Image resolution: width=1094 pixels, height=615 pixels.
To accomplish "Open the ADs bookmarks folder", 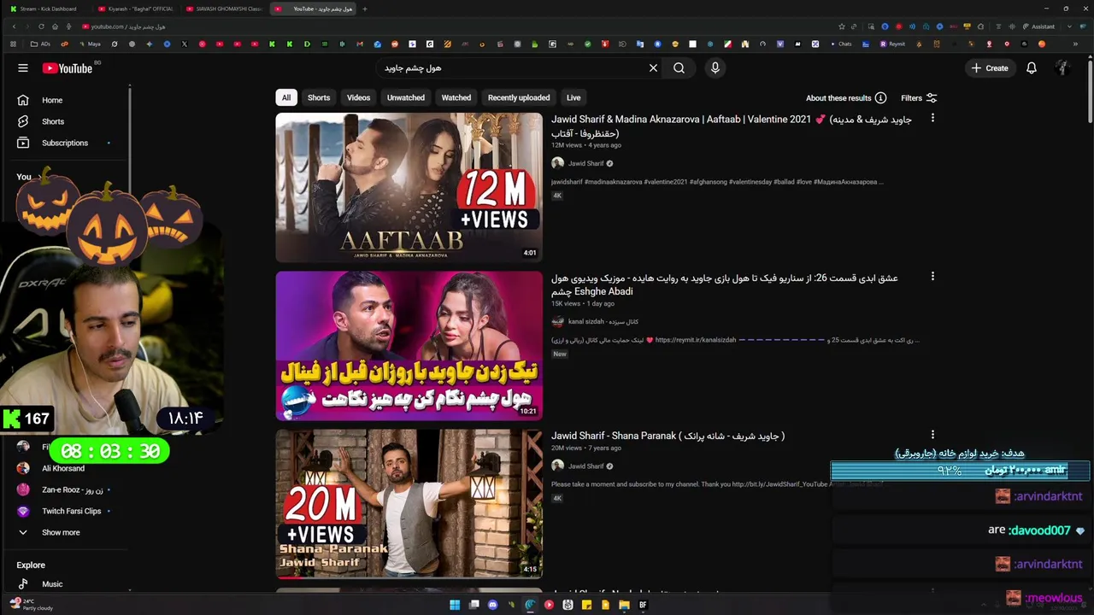I will click(39, 44).
